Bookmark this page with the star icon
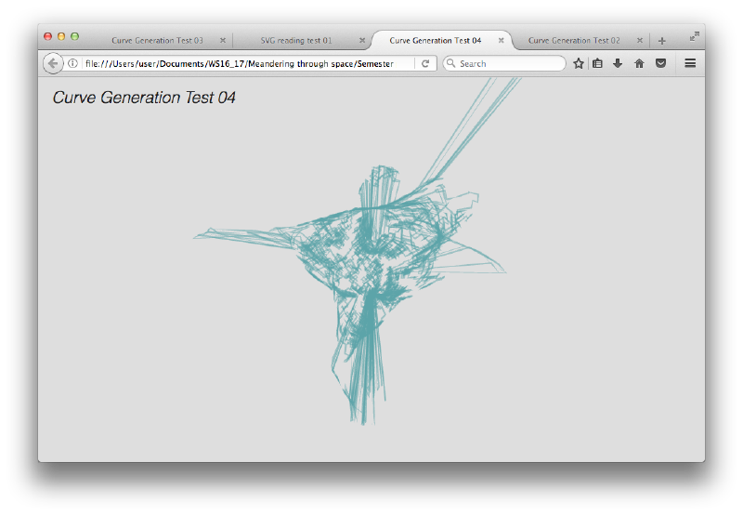The image size is (743, 515). pyautogui.click(x=578, y=63)
